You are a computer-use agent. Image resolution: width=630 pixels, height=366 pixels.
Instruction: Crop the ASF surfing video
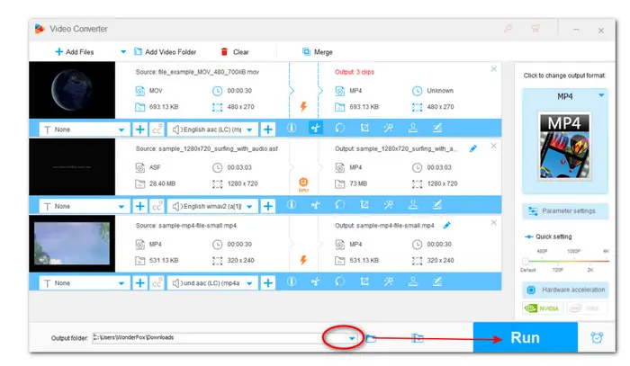point(364,205)
